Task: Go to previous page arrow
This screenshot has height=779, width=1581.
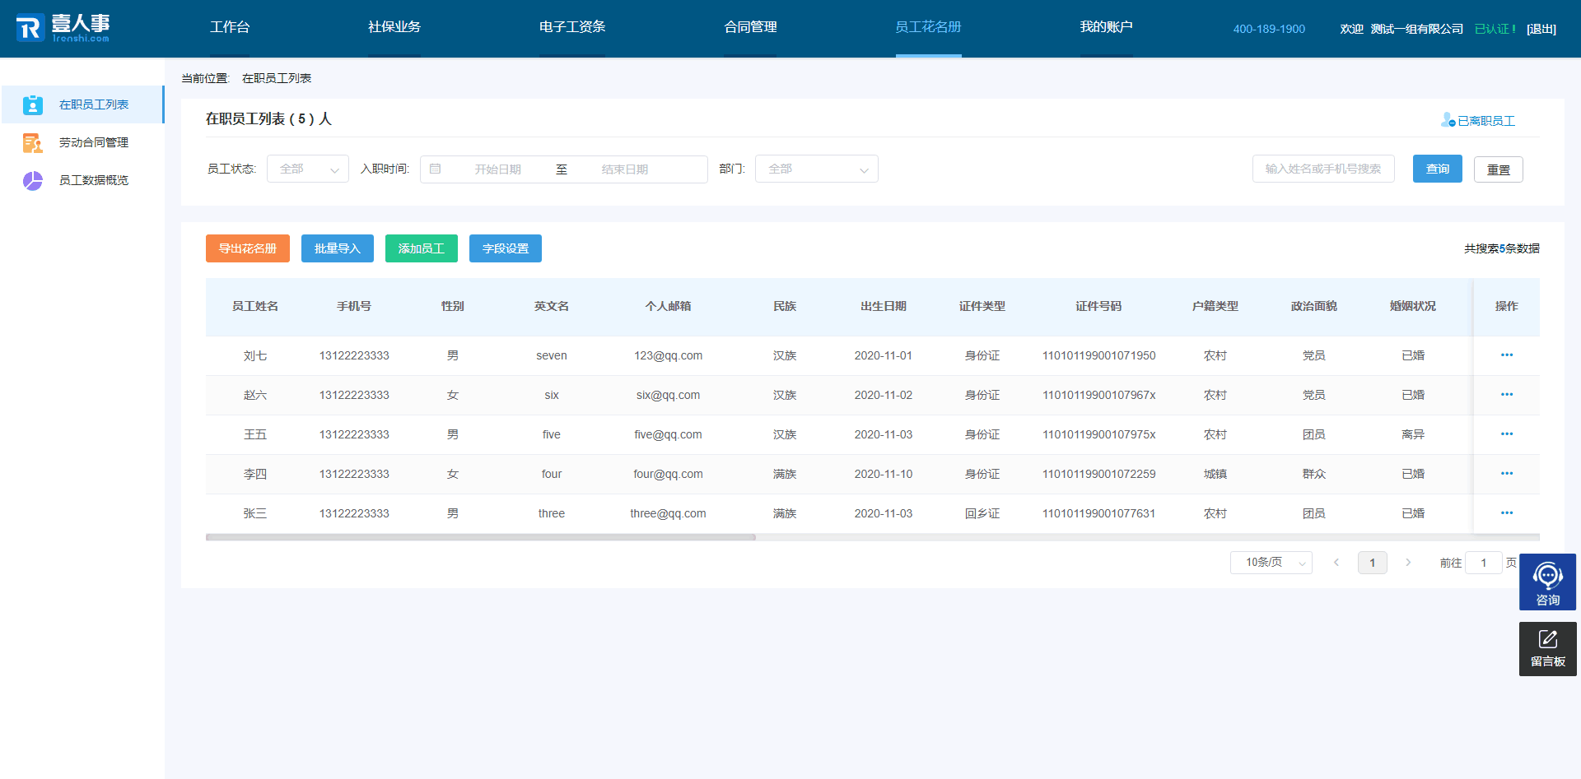Action: (1336, 563)
